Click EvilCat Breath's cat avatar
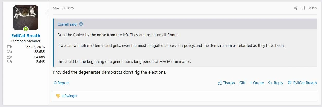 point(26,17)
